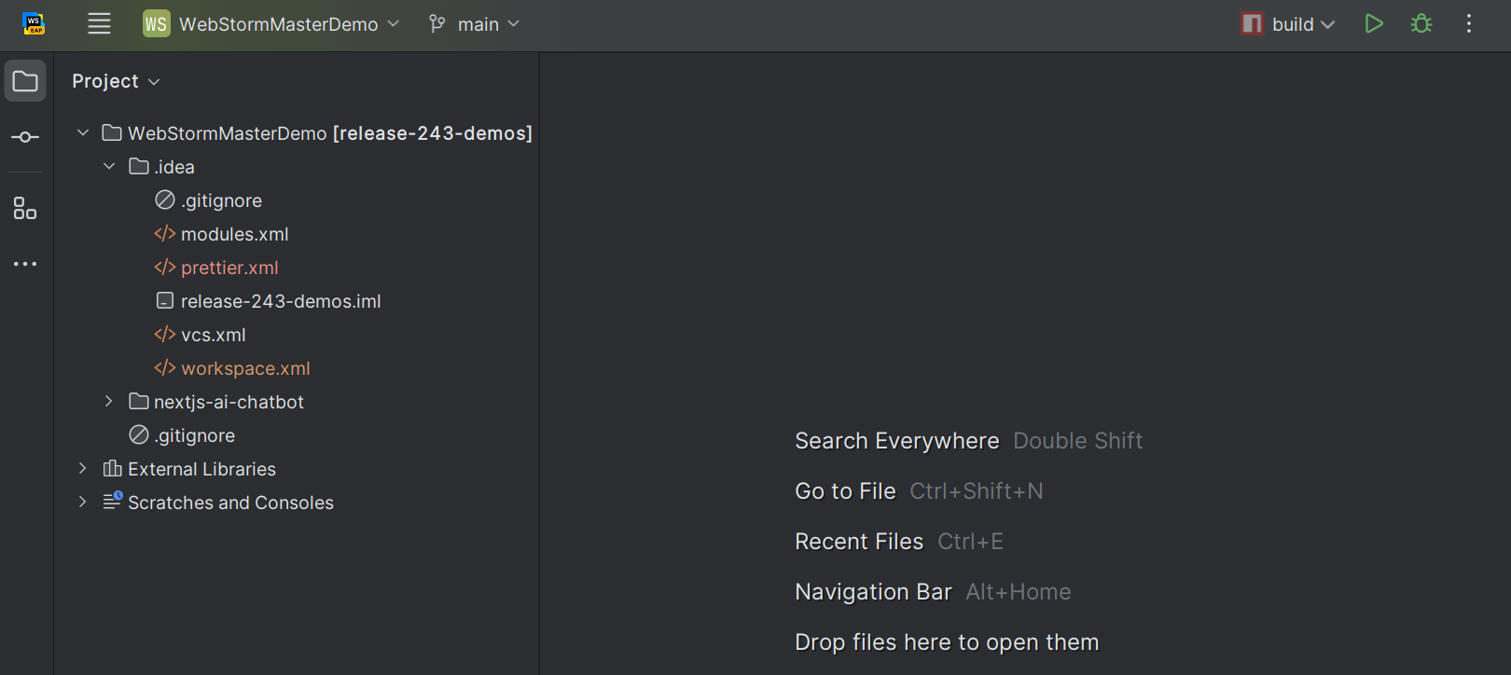
Task: Expand Scratches and Consoles node
Action: pyautogui.click(x=83, y=503)
